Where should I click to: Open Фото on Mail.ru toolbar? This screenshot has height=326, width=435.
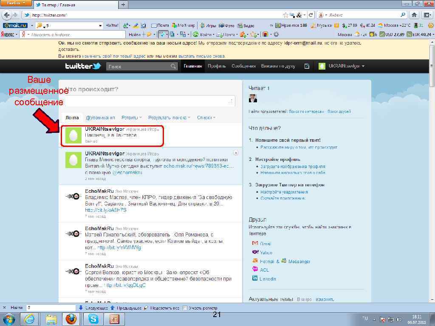click(x=227, y=25)
